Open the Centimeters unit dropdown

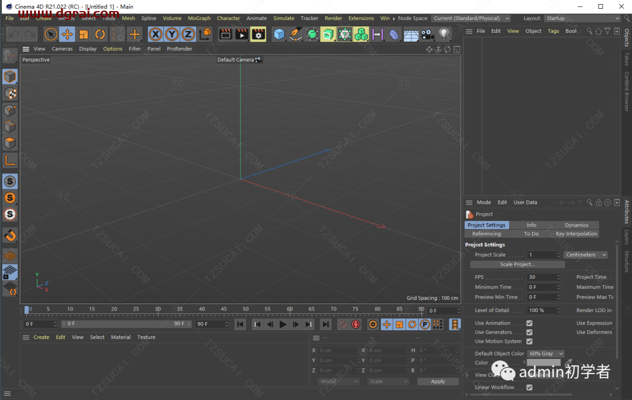pyautogui.click(x=585, y=255)
